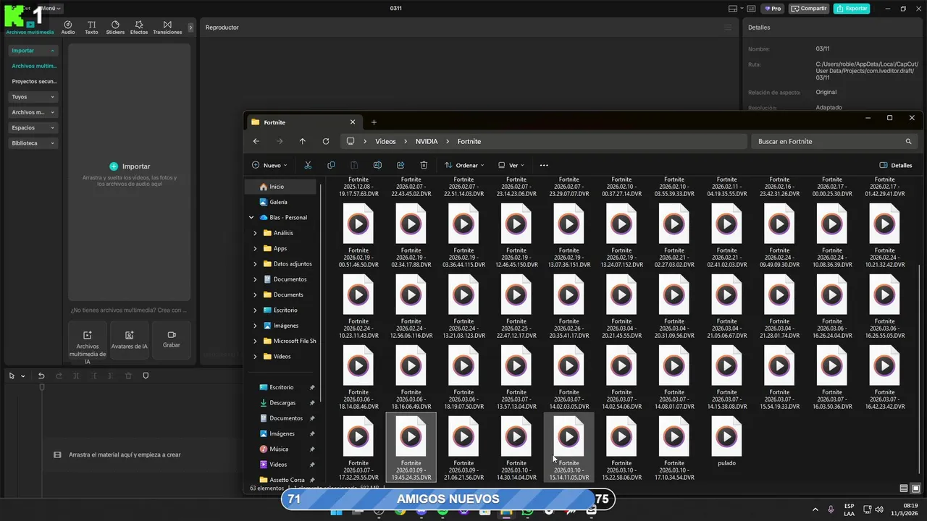Show more CapCut tabs with arrow

pyautogui.click(x=190, y=27)
